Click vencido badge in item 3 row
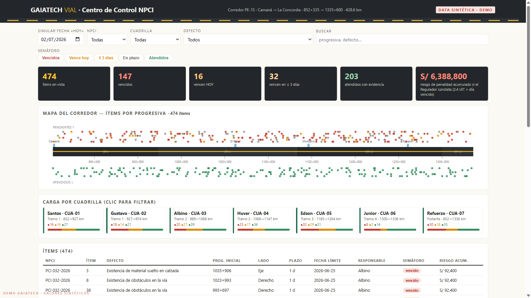Viewport: 531px width, 298px height. pyautogui.click(x=412, y=271)
